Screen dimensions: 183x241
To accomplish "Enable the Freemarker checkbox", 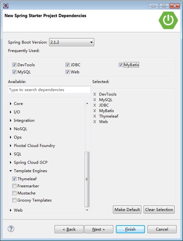I will 14,186.
